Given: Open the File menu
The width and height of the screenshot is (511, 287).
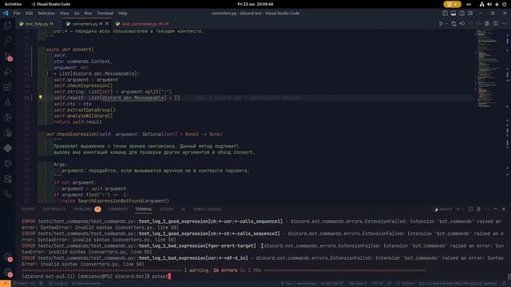Looking at the screenshot, I should tap(17, 14).
